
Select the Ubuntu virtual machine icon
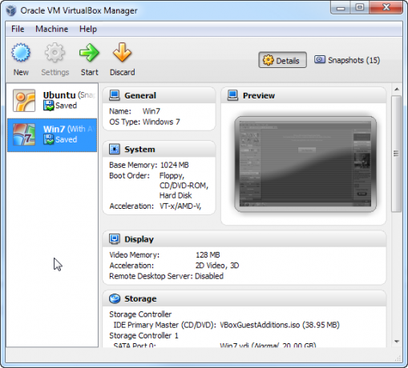pyautogui.click(x=24, y=101)
